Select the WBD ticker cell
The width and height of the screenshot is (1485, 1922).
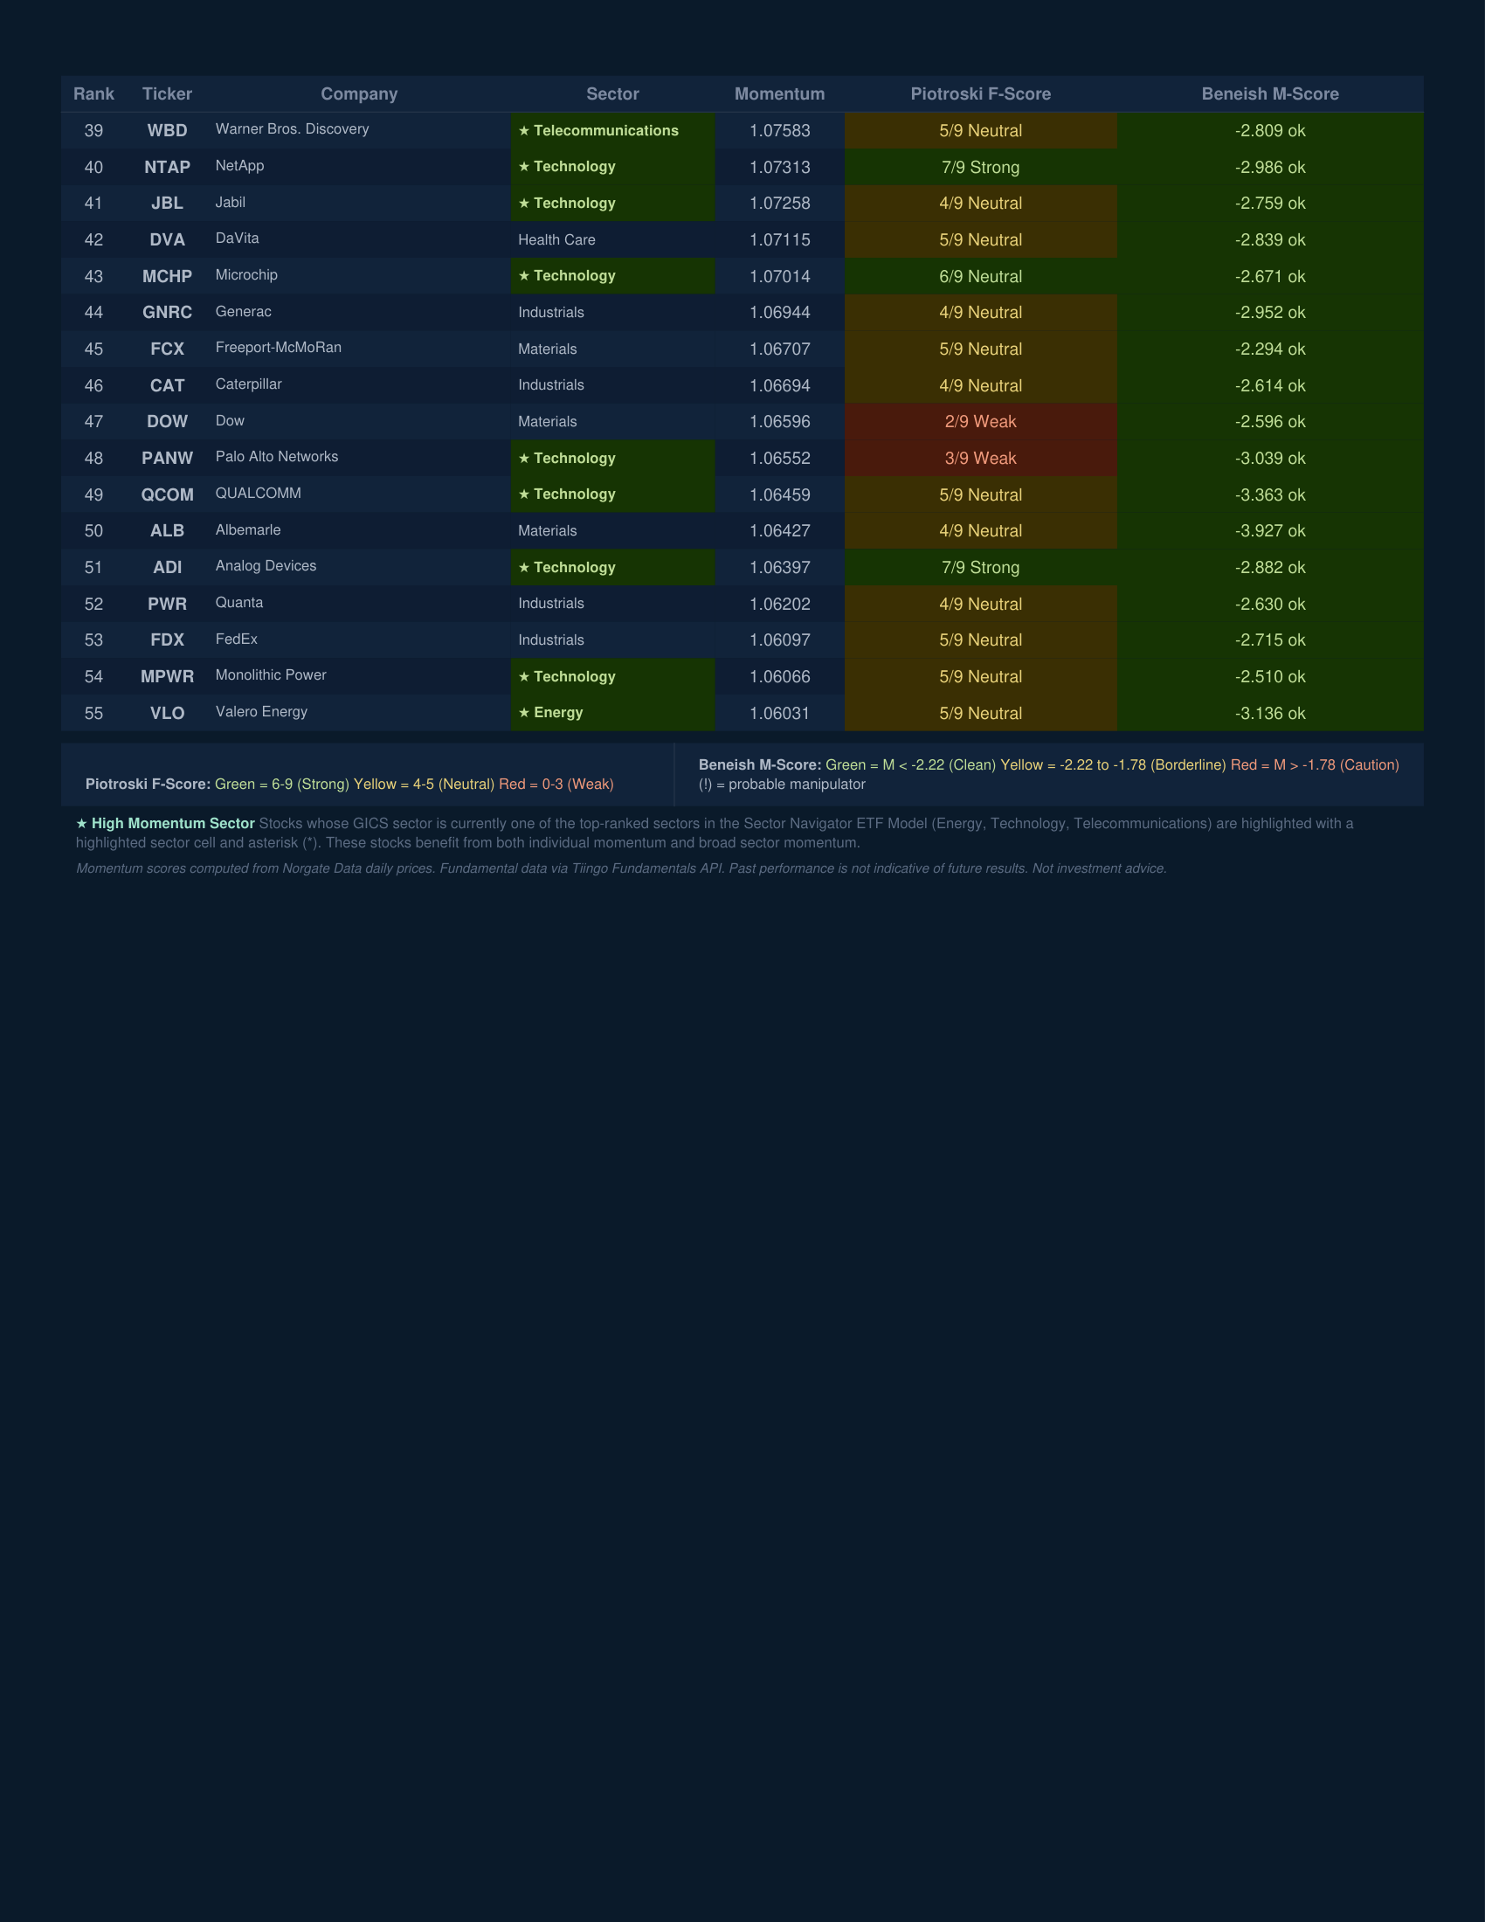(167, 130)
